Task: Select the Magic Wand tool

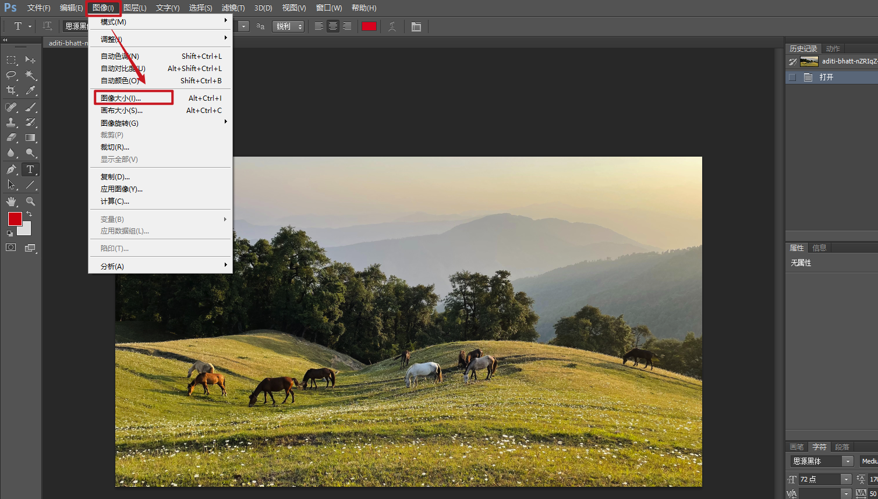Action: click(30, 75)
